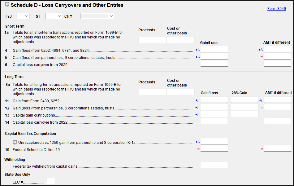The width and height of the screenshot is (294, 186).
Task: Click line 11 28% Gain field
Action: tap(244, 100)
